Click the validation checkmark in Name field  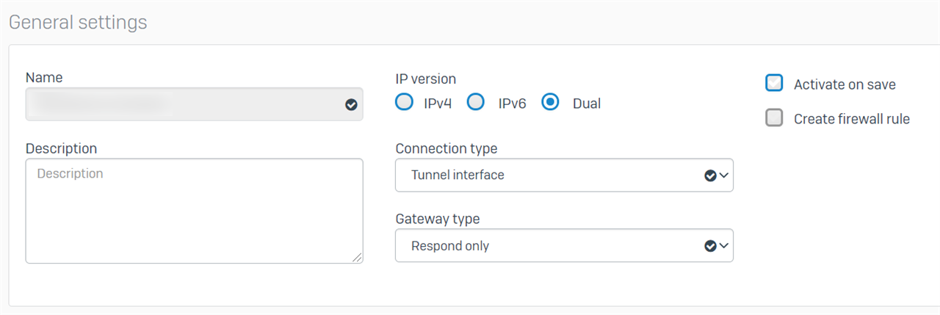351,105
